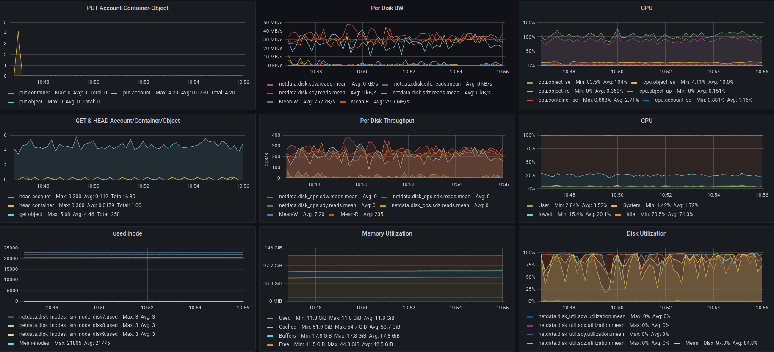Click the head account legend color swatch
Screen dimensions: 774x352
tap(11, 197)
